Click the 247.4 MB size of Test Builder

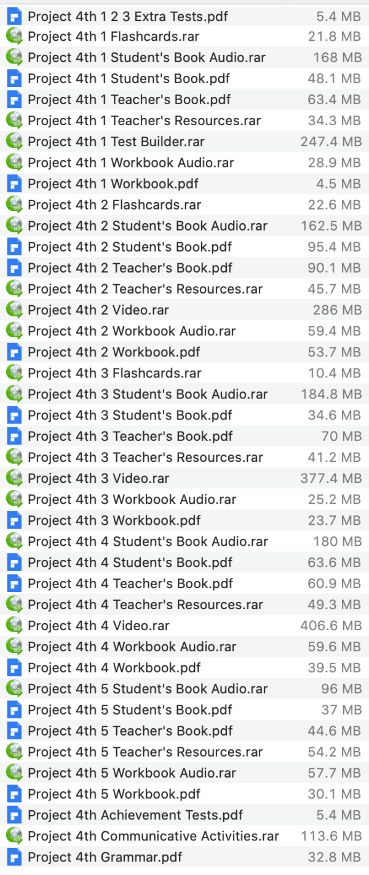click(331, 142)
